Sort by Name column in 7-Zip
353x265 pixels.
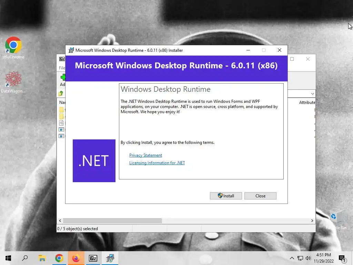[62, 102]
